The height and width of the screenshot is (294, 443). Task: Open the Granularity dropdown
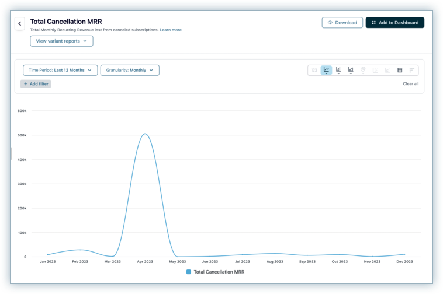pyautogui.click(x=130, y=70)
